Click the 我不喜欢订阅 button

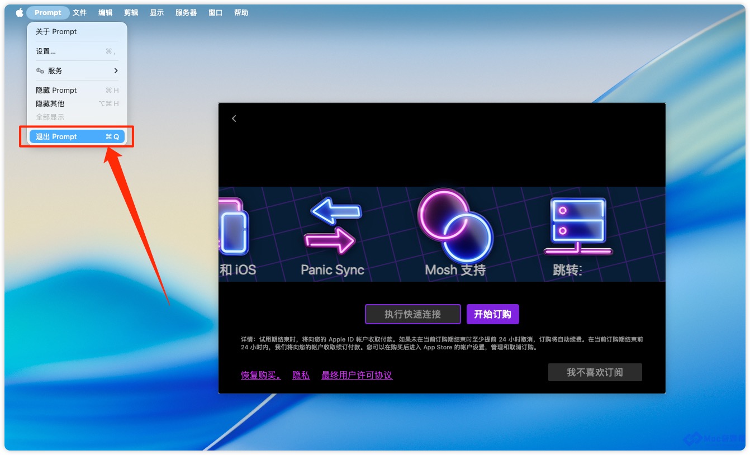(x=595, y=372)
